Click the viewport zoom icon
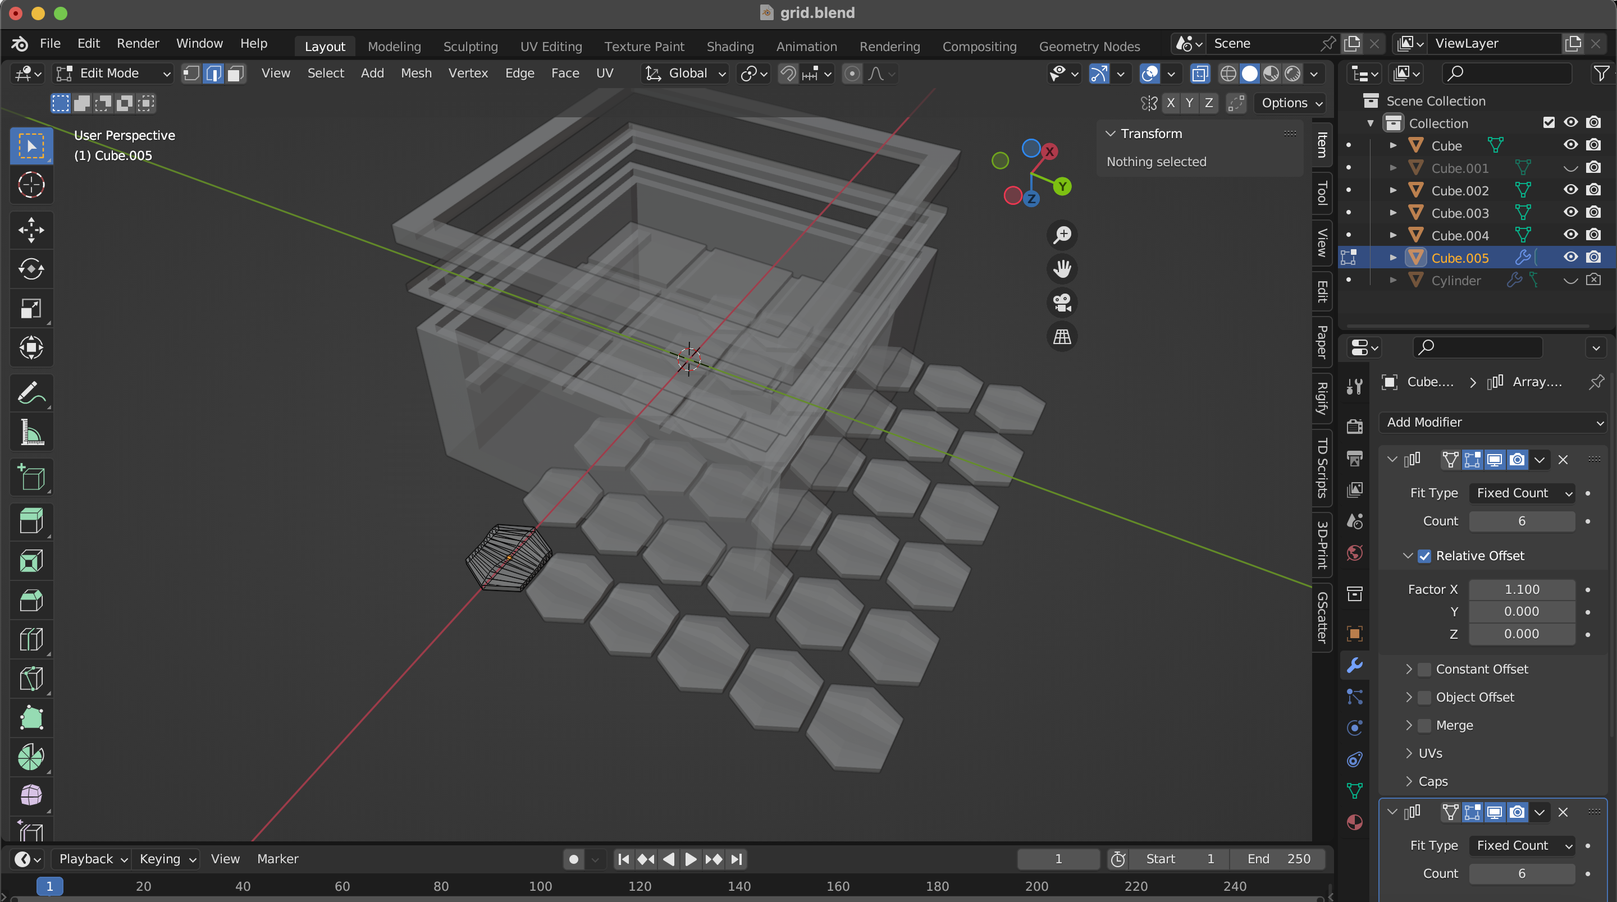The image size is (1617, 902). (1062, 235)
